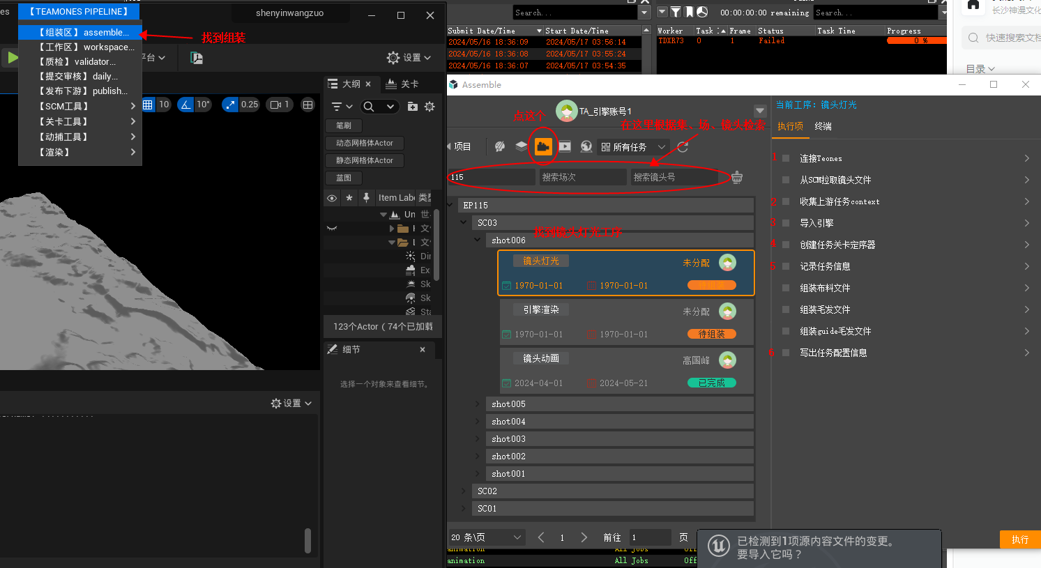Image resolution: width=1041 pixels, height=568 pixels.
Task: Click the orange 执行 button
Action: (x=1020, y=539)
